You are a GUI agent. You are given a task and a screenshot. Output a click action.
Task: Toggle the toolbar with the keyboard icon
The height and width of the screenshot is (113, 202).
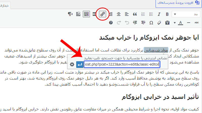tap(86, 14)
